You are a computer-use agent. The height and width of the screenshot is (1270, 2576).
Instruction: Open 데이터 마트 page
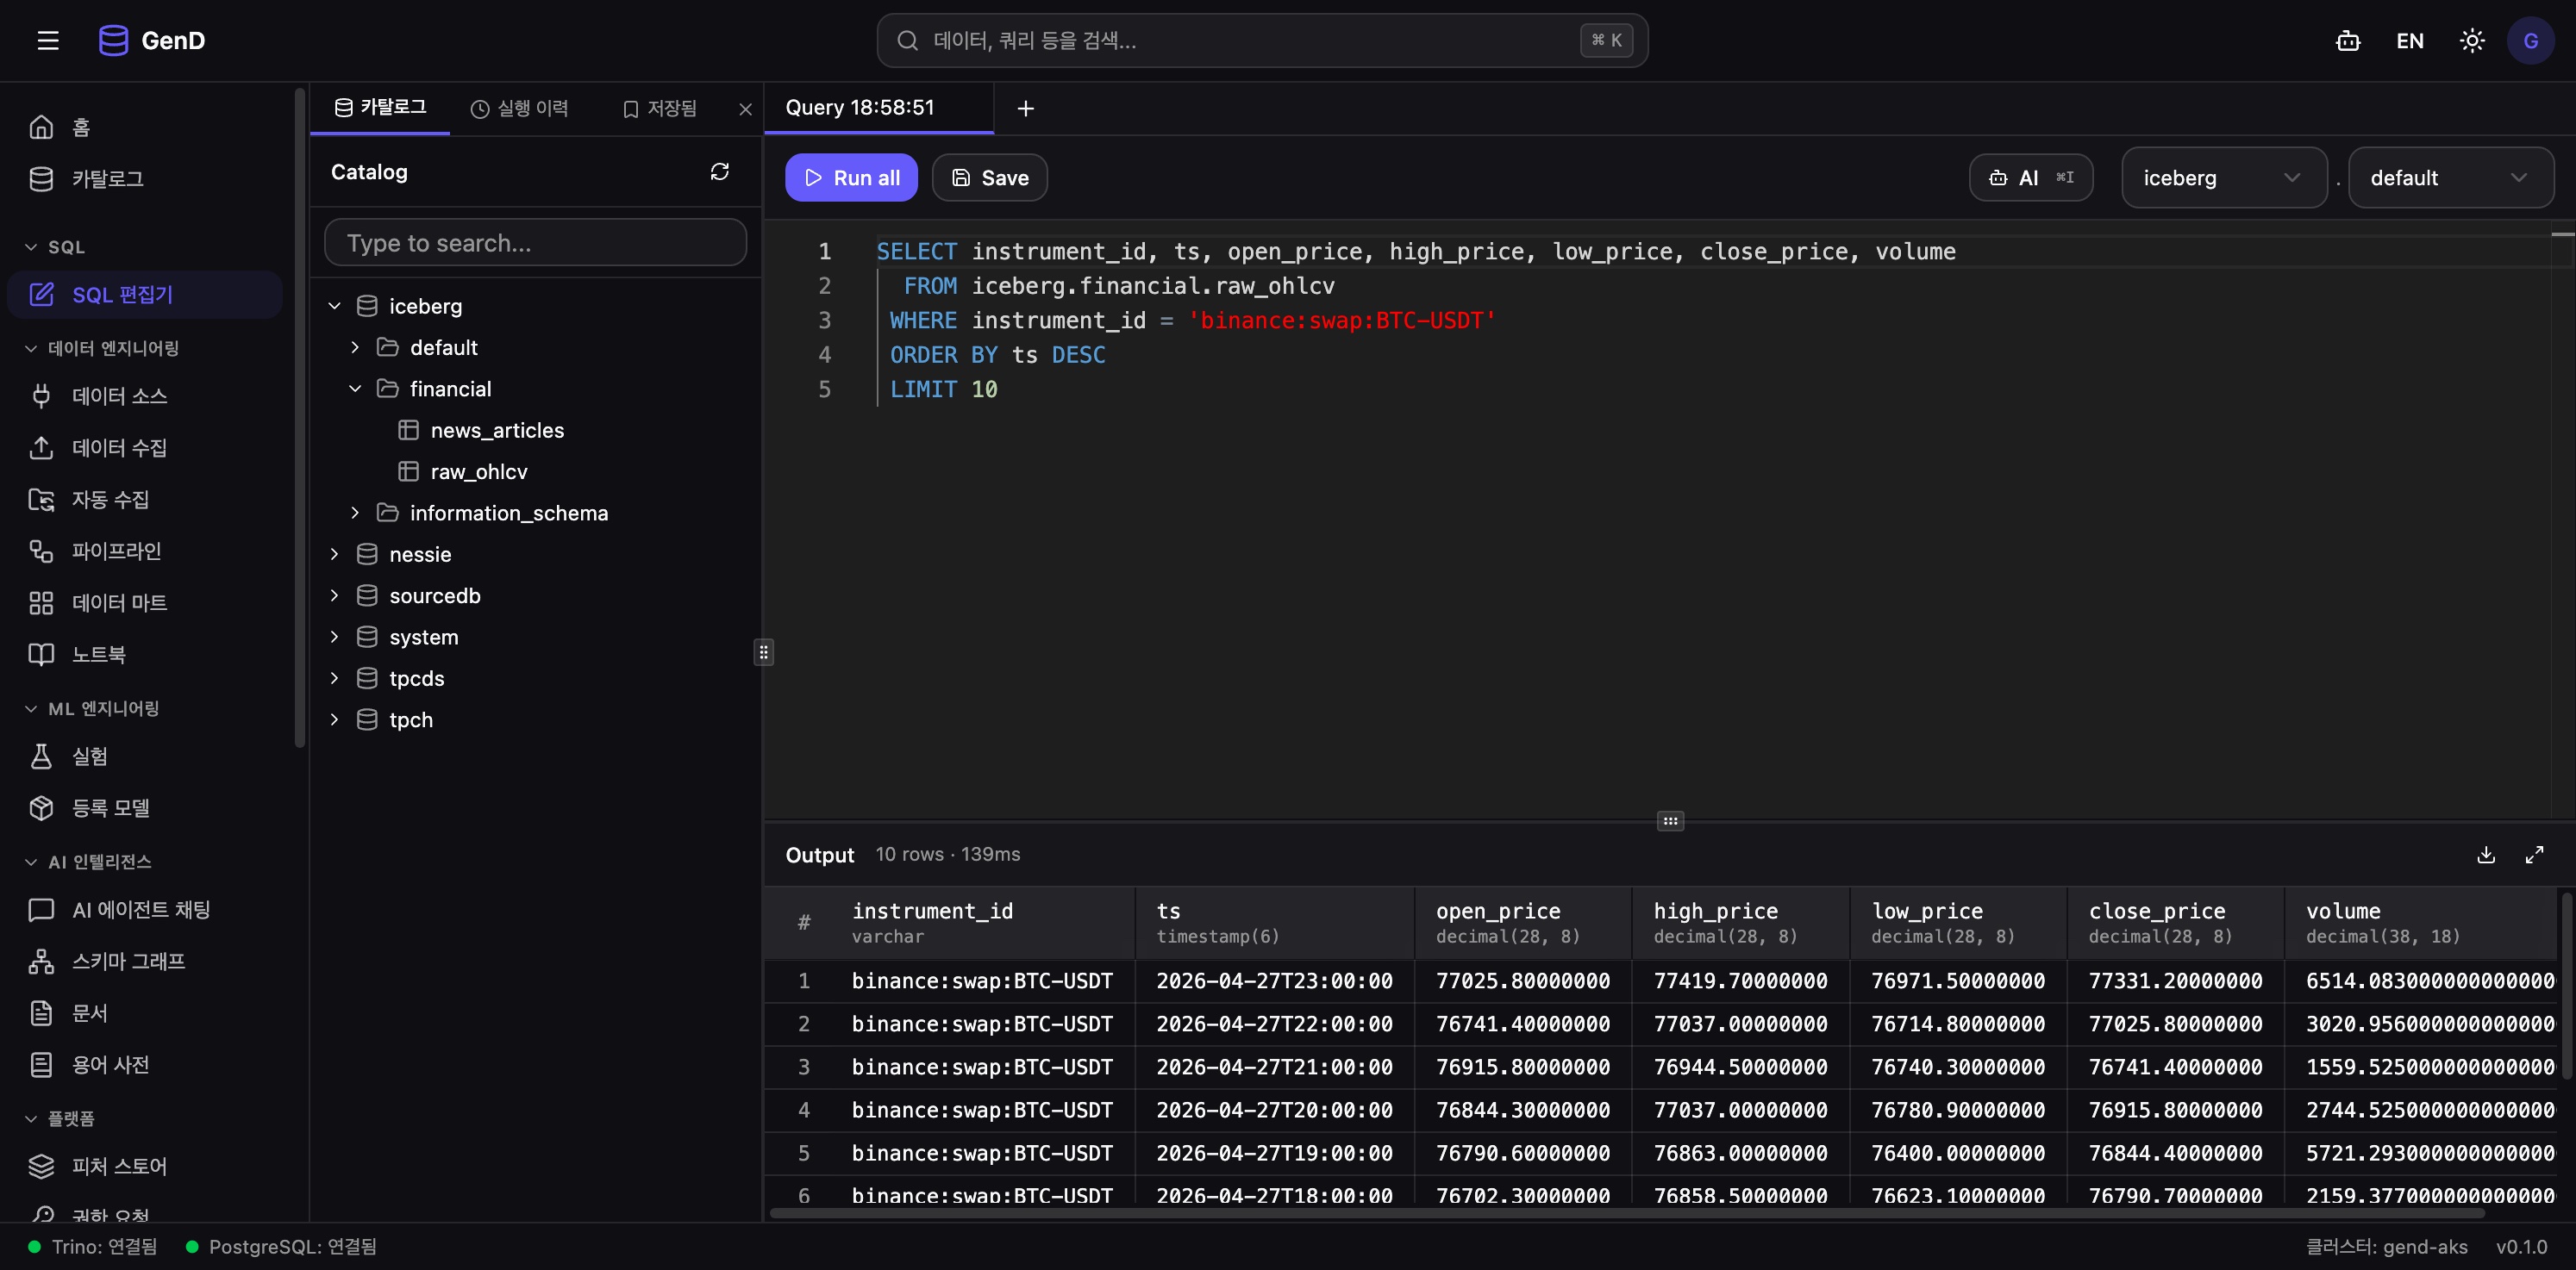(144, 602)
